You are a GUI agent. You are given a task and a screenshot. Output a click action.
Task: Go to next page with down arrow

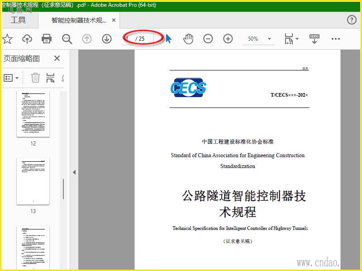tap(107, 39)
